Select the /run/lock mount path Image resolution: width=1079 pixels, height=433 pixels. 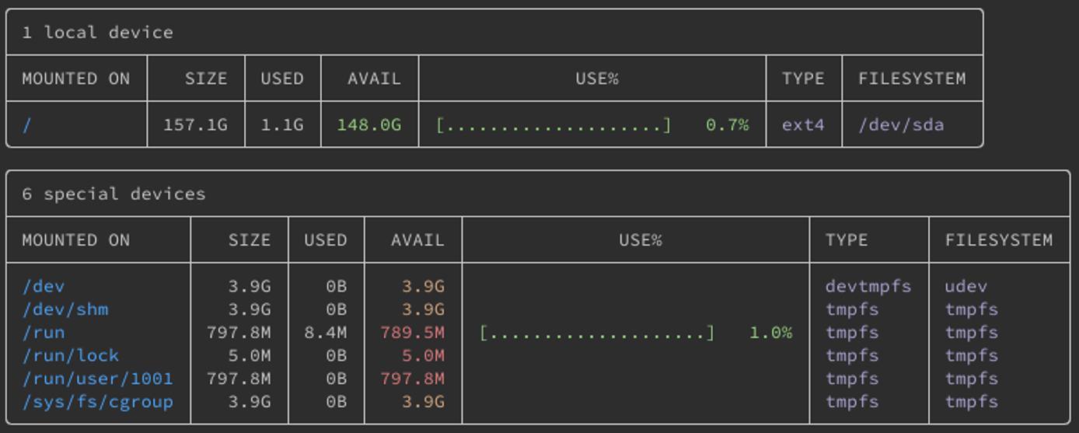click(71, 356)
